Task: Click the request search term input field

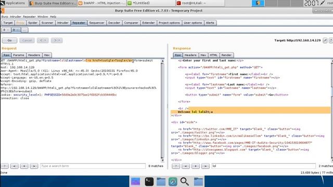Action: pos(93,166)
